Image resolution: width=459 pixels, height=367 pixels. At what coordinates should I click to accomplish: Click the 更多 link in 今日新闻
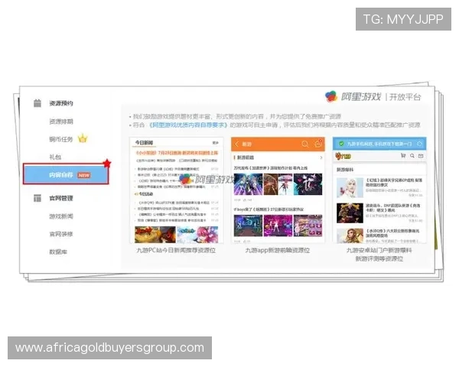(216, 142)
